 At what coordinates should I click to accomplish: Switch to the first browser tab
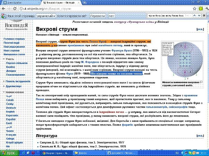coord(19,3)
